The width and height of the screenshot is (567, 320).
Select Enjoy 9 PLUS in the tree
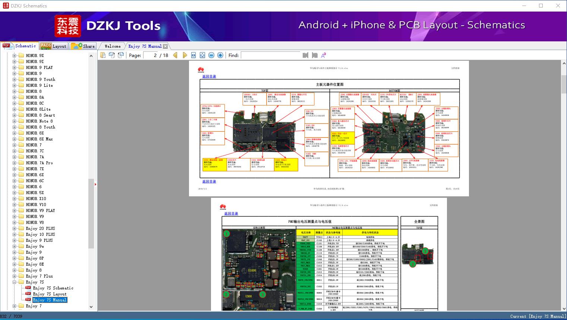tap(39, 240)
